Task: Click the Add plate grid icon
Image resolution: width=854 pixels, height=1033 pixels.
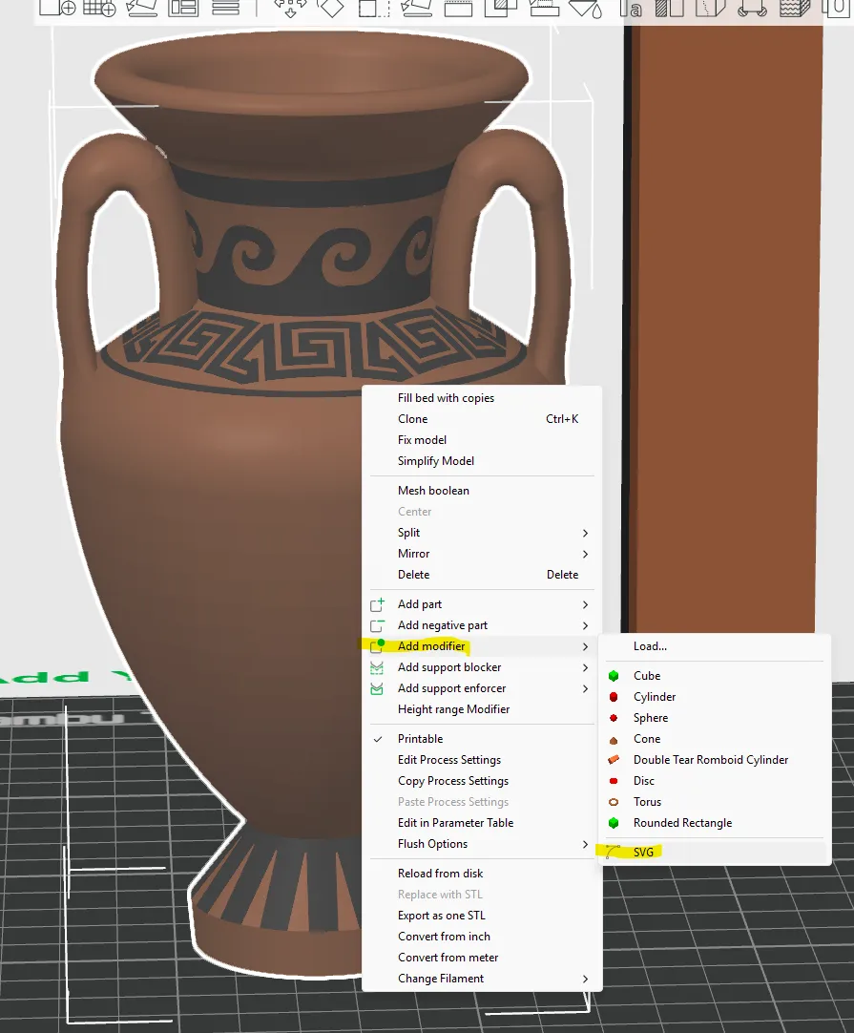Action: [99, 8]
